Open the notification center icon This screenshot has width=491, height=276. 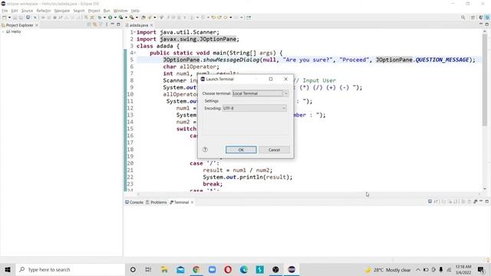pos(481,269)
